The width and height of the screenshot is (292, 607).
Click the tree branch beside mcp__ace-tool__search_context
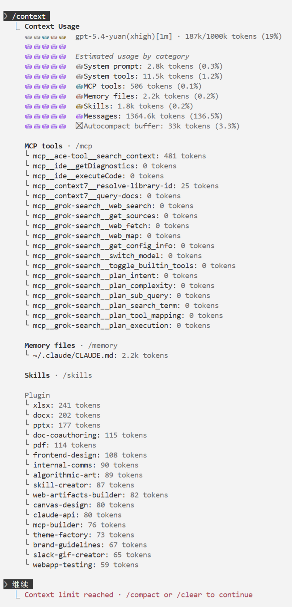(27, 154)
